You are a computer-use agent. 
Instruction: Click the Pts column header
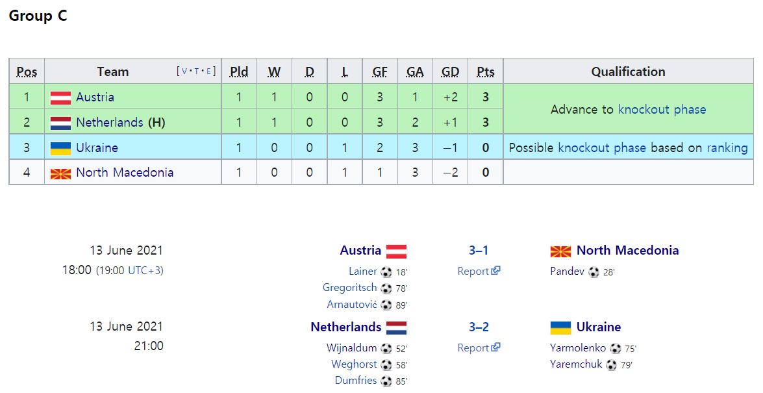[485, 71]
